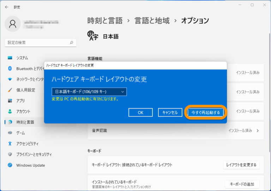The width and height of the screenshot is (271, 191).
Task: Go to 時刻と言語 breadcrumb
Action: [x=105, y=21]
